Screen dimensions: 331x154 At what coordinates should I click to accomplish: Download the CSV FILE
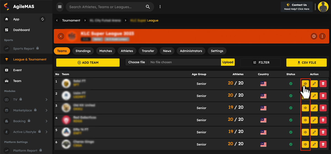coord(306,62)
